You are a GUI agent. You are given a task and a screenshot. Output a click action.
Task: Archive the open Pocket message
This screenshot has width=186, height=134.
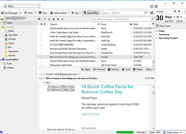(113, 69)
